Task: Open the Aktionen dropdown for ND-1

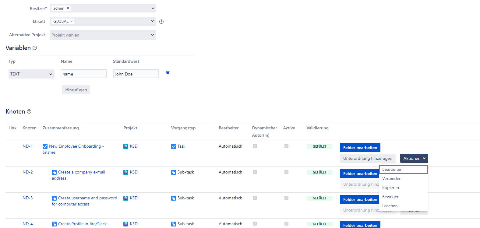Action: click(x=414, y=158)
